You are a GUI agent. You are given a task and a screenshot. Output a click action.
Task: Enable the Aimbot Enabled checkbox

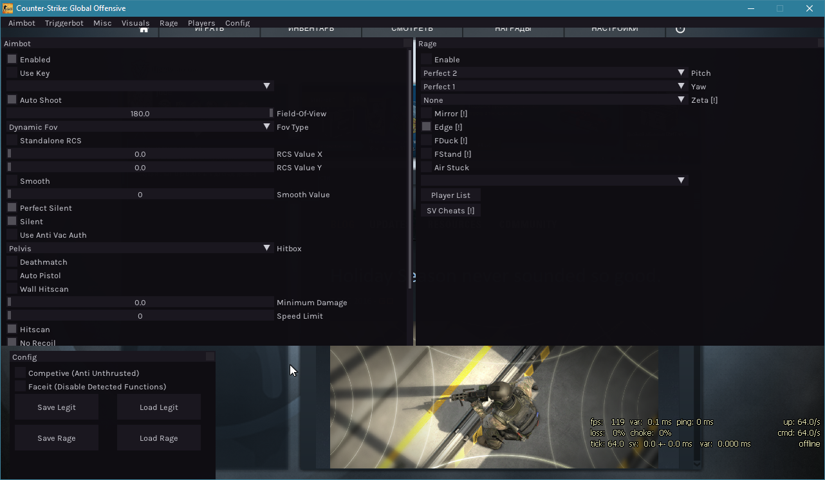point(12,59)
